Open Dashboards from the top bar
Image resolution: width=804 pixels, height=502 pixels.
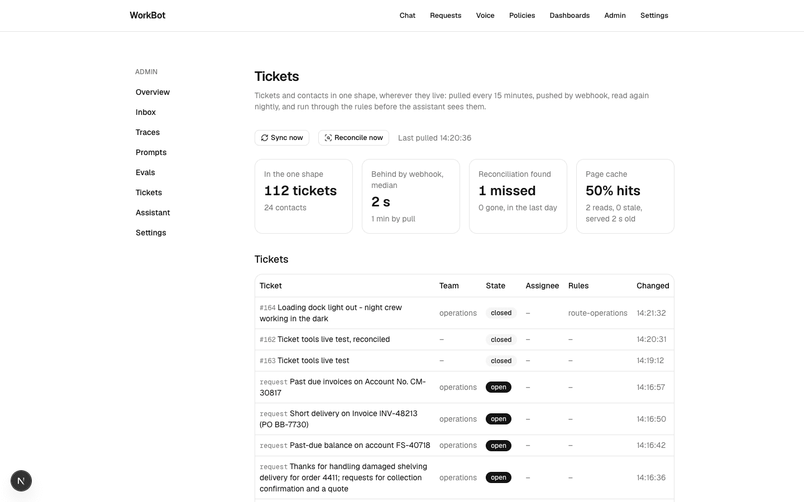click(569, 16)
